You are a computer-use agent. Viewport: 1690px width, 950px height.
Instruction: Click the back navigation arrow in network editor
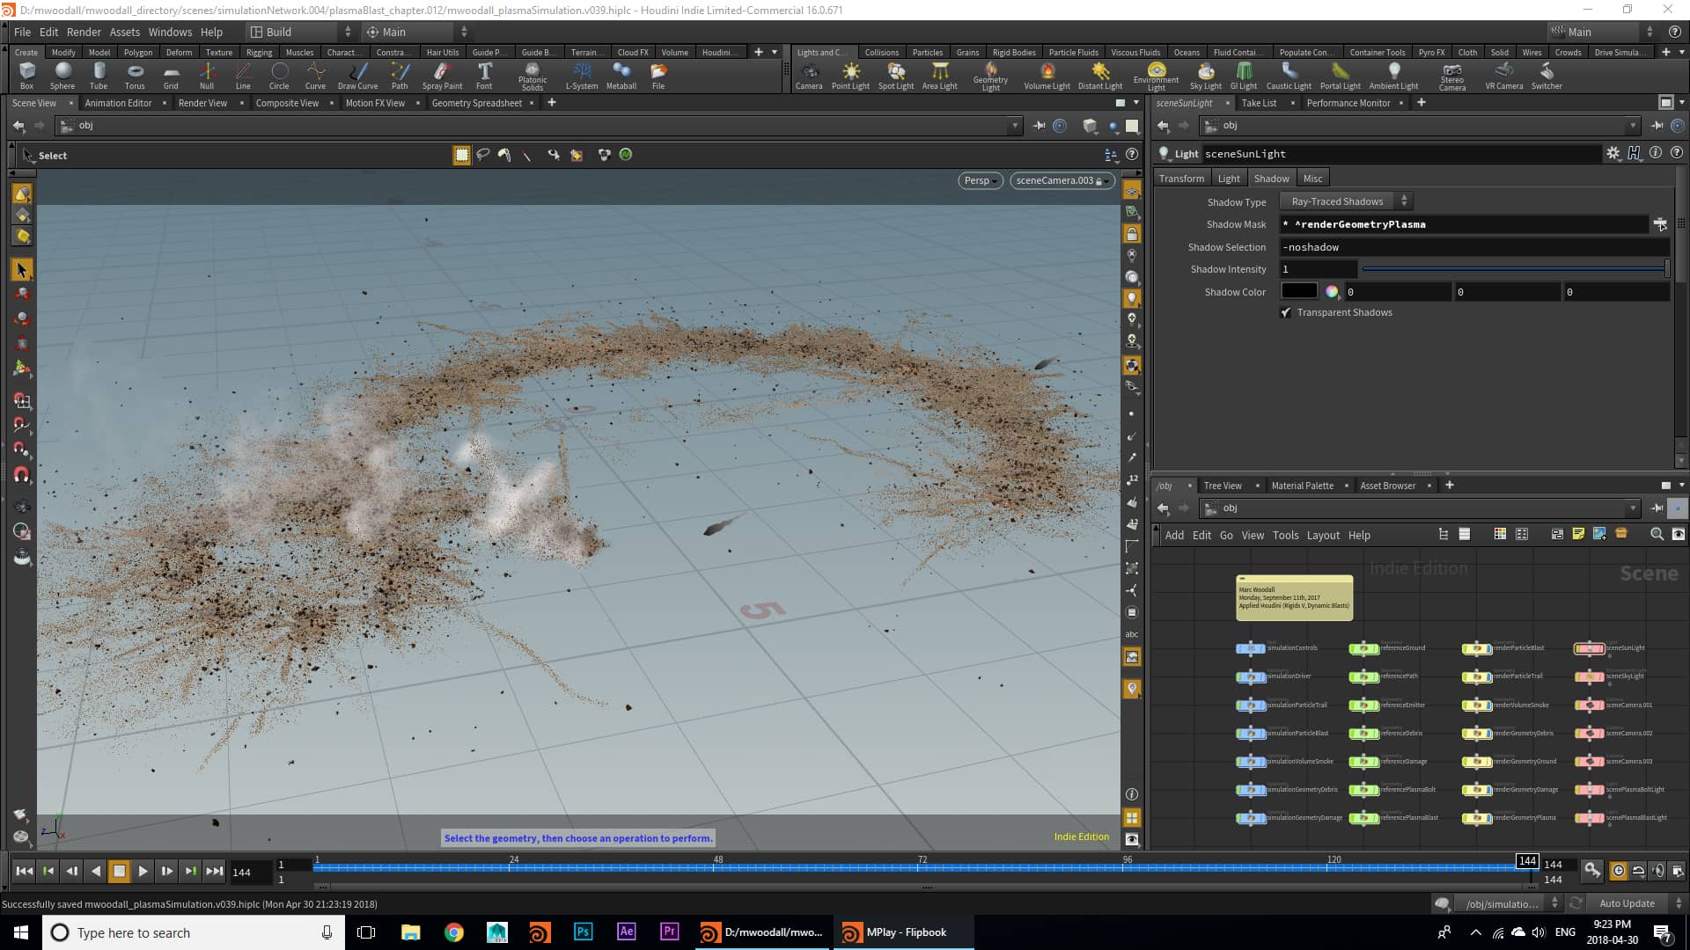point(1163,508)
